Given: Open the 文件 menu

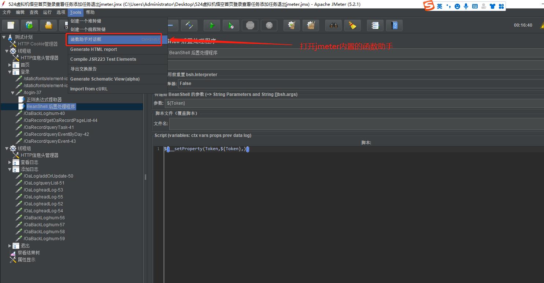Looking at the screenshot, I should point(7,12).
